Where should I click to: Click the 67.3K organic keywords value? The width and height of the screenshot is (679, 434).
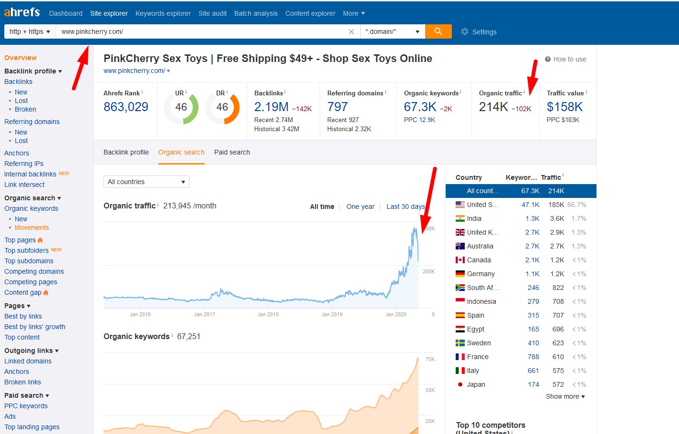[420, 107]
